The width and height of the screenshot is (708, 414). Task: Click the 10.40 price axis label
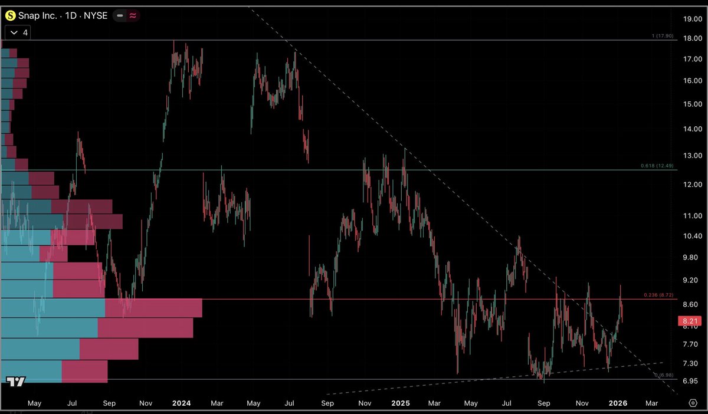point(691,236)
